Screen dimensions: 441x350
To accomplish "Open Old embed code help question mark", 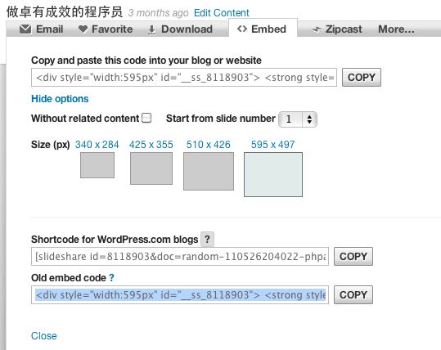I will [x=111, y=278].
